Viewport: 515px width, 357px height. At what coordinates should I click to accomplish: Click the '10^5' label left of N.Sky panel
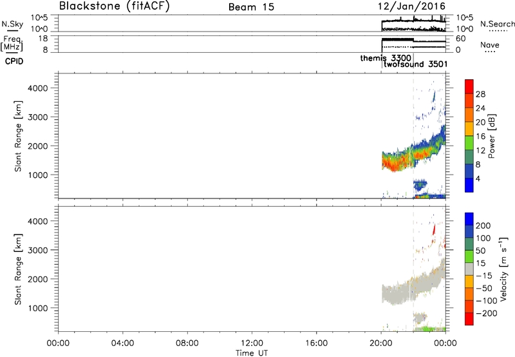pos(39,18)
